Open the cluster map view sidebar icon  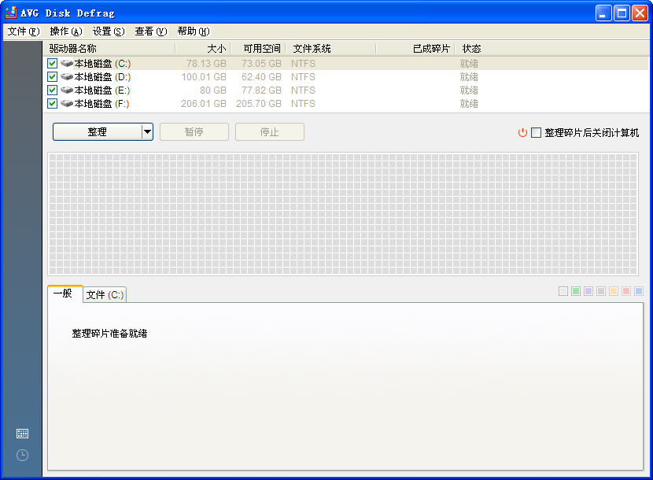click(23, 434)
